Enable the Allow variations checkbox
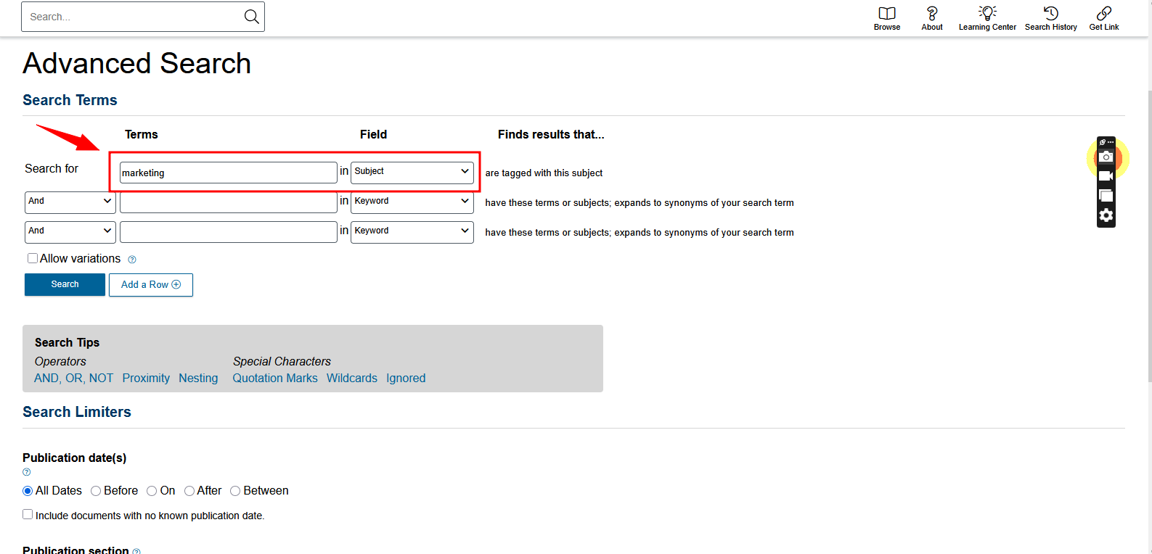Screen dimensions: 1152x554 33,258
